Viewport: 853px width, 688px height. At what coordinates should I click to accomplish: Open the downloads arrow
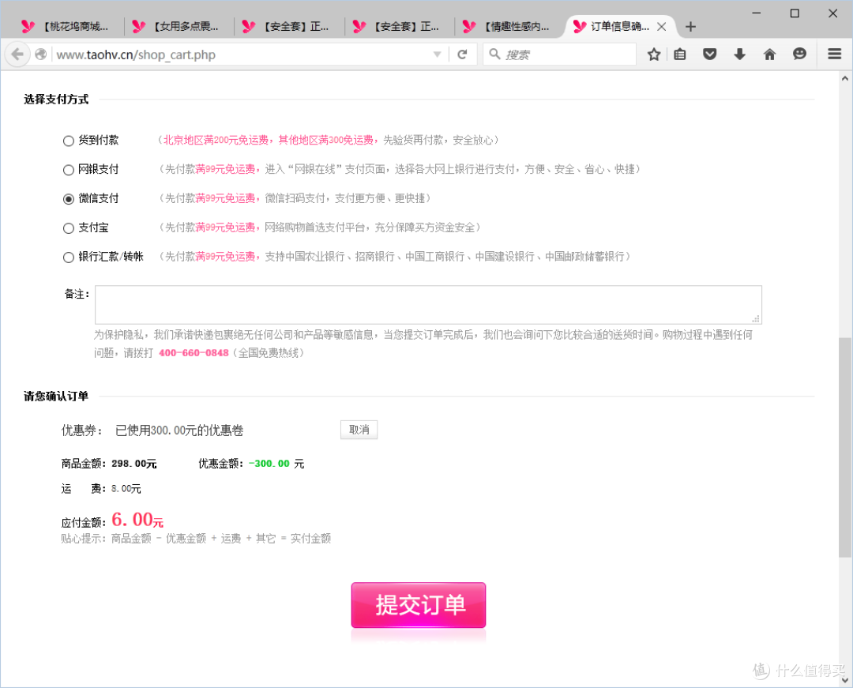pyautogui.click(x=739, y=55)
